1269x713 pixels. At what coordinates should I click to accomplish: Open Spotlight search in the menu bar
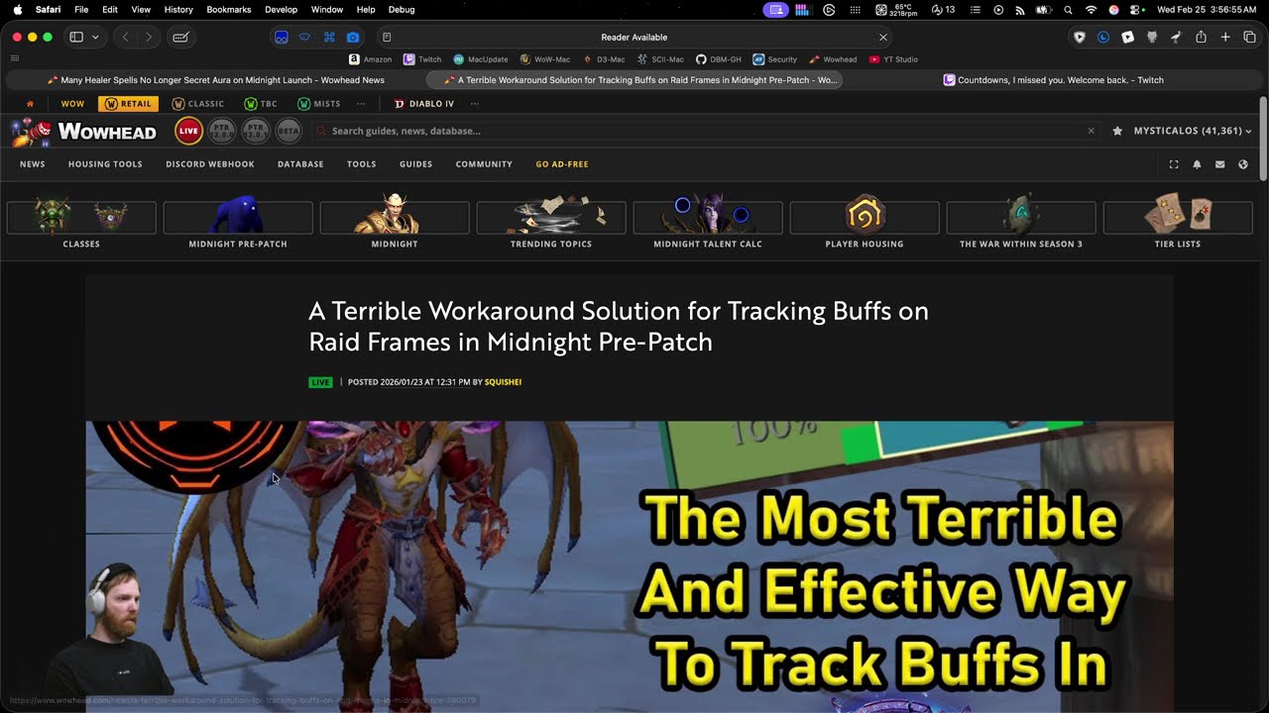[x=1068, y=9]
